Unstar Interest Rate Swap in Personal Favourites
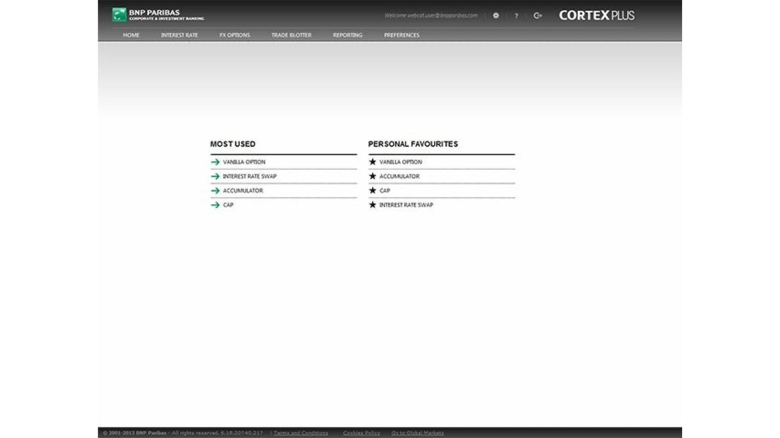This screenshot has width=780, height=438. pos(372,205)
